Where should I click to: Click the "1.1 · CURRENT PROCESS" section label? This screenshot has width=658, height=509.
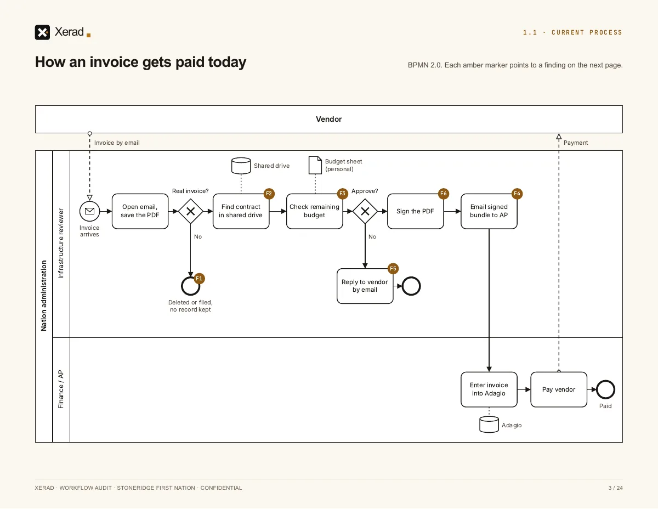coord(572,33)
